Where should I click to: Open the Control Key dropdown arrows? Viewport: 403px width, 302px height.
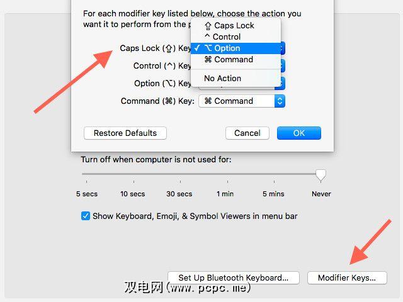point(283,65)
